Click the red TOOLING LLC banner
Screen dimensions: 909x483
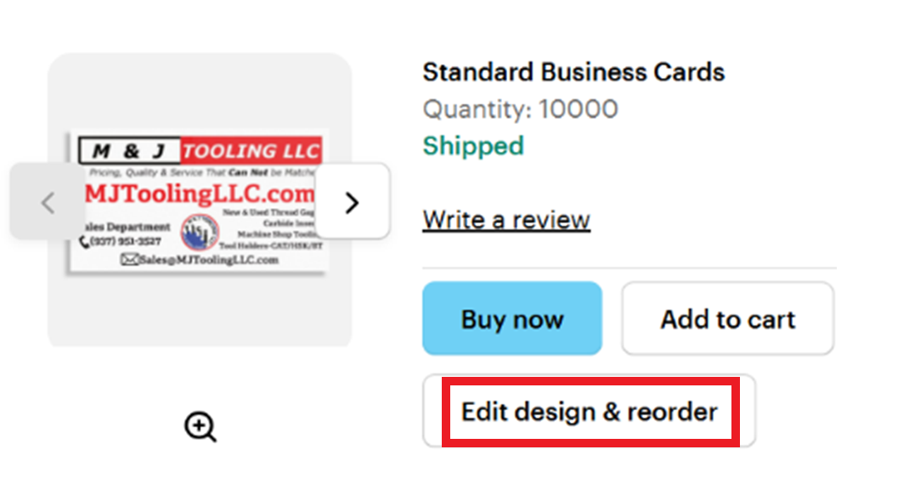[251, 152]
